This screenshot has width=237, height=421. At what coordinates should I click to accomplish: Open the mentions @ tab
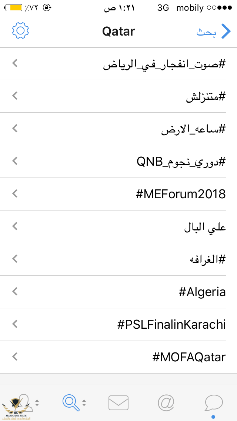click(x=166, y=402)
